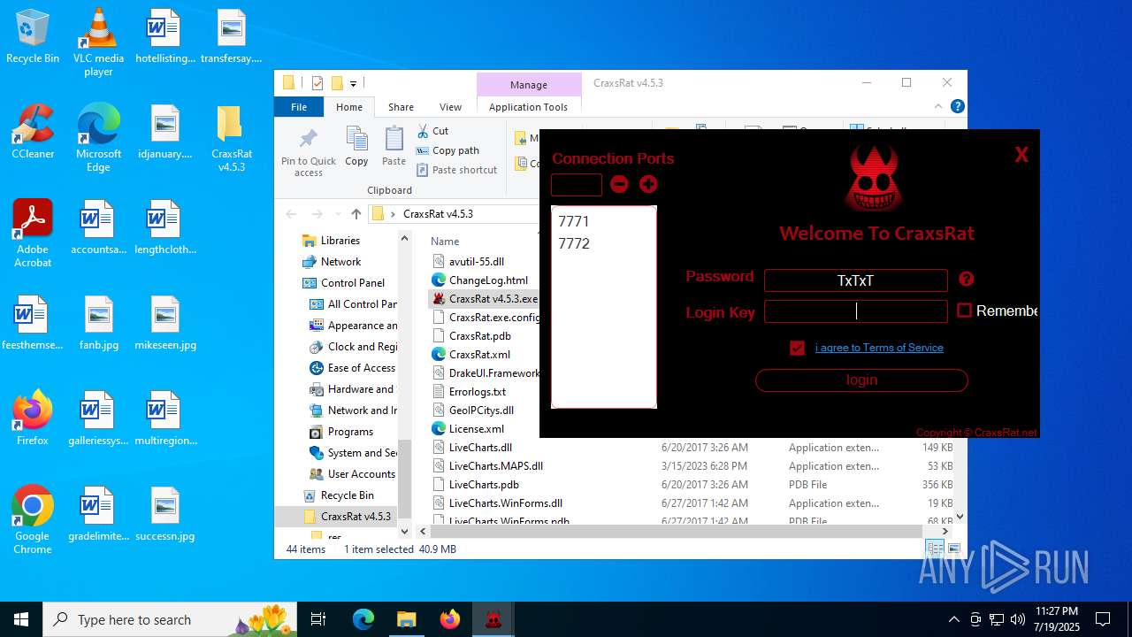Screen dimensions: 1132x637
Task: Add port with the plus icon
Action: click(648, 184)
